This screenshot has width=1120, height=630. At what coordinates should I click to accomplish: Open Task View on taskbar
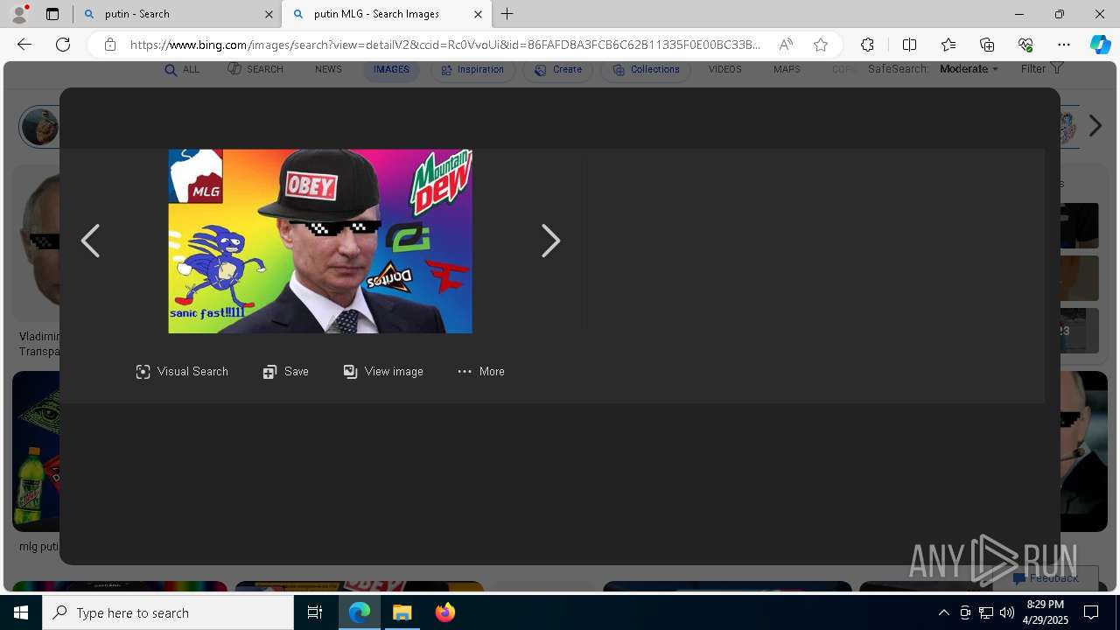315,612
